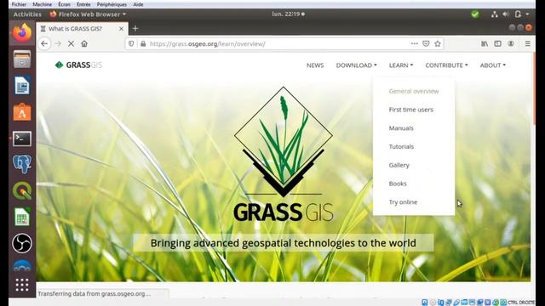Open the VirtualBox Écran menu
545x306 pixels.
(x=64, y=4)
